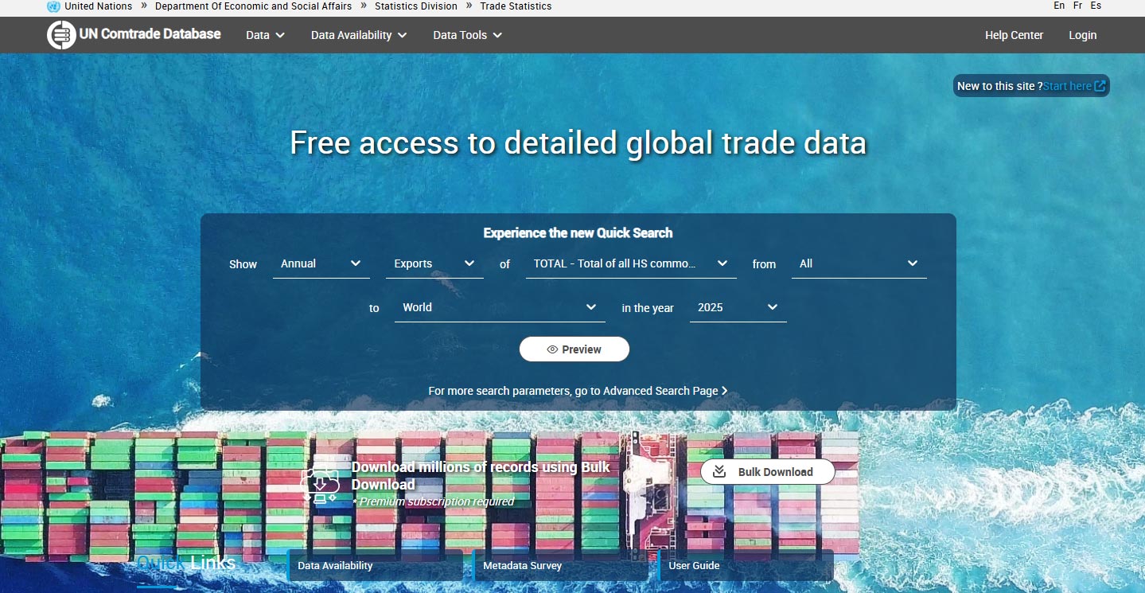Click the chevron next to Data menu

pos(280,35)
